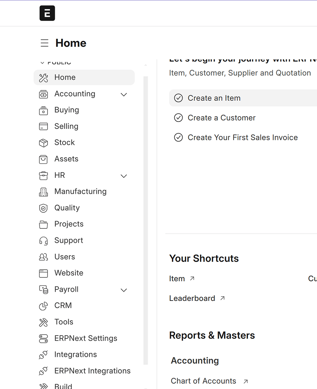The height and width of the screenshot is (389, 317).
Task: Click check circle beside Create an Item
Action: point(178,98)
